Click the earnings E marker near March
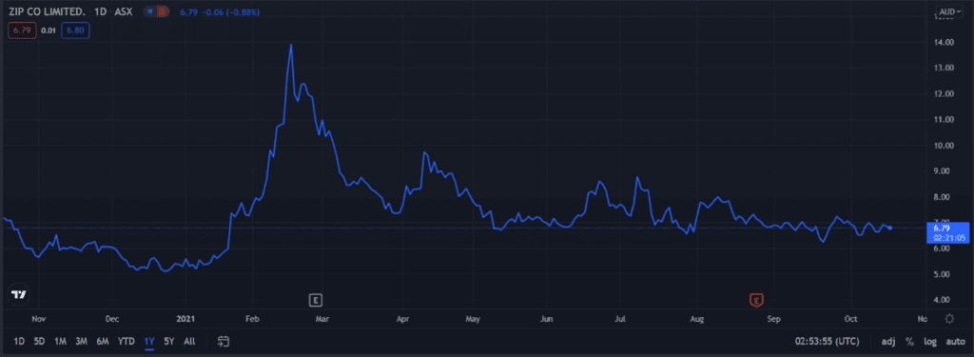 [x=316, y=301]
